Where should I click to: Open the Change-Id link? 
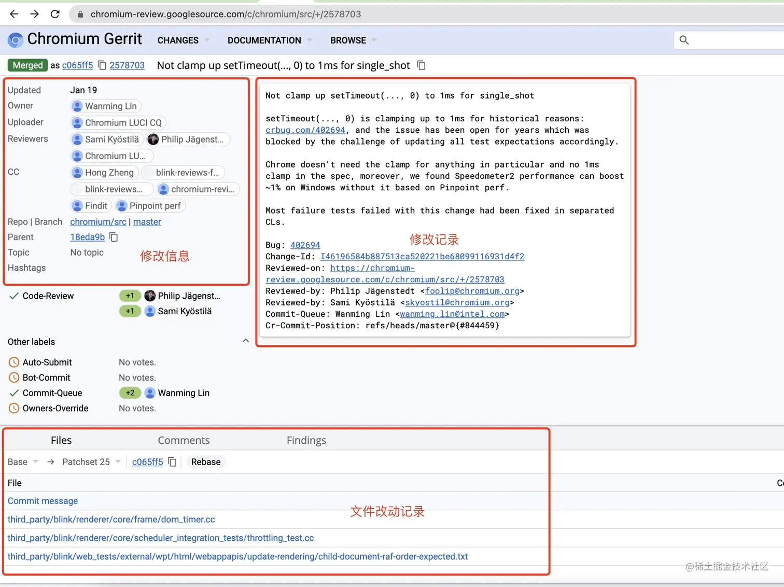click(422, 257)
